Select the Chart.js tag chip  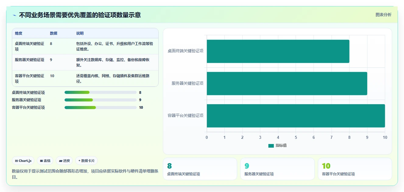tap(23, 161)
